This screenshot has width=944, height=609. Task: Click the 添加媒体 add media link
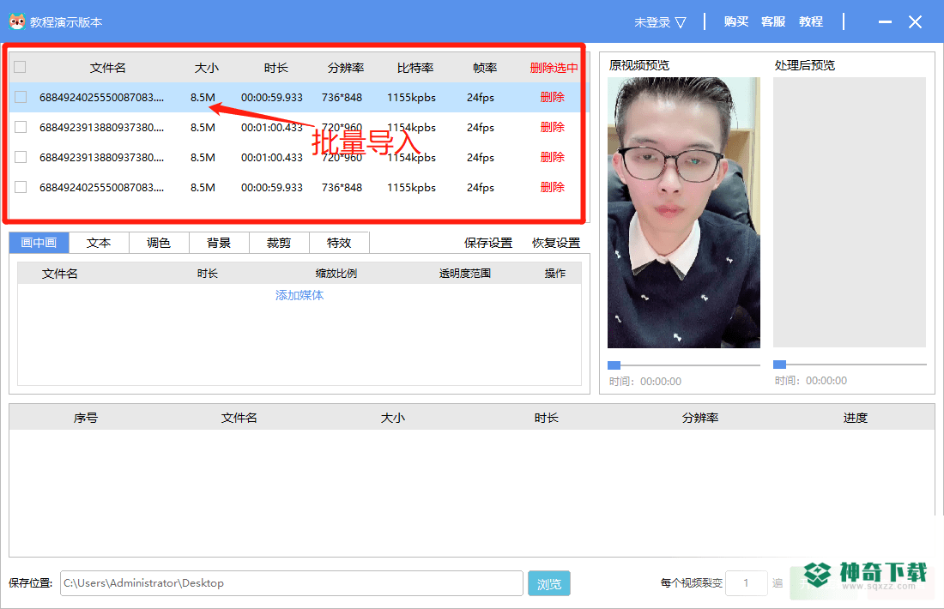[x=300, y=295]
